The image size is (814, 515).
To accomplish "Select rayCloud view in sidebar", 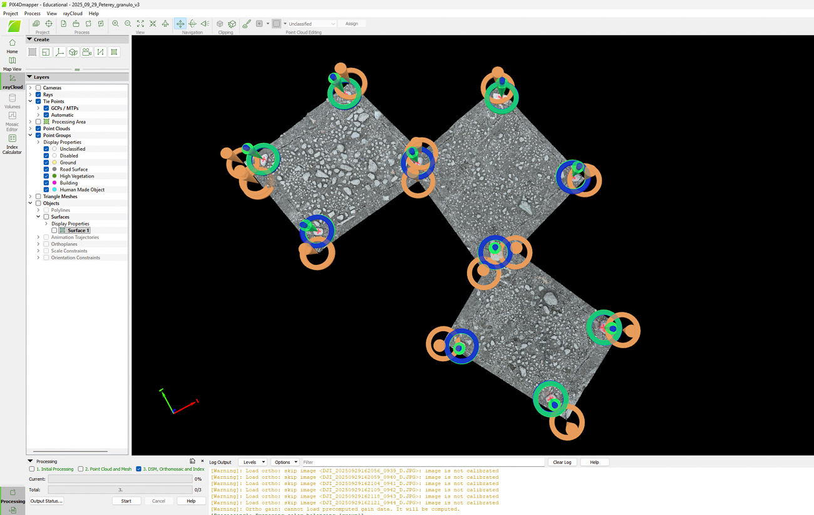I will 12,81.
